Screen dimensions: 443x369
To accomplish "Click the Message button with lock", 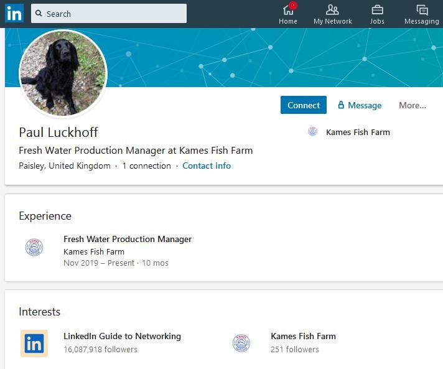I will click(x=360, y=105).
